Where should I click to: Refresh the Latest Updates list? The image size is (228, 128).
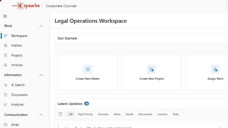point(61,114)
